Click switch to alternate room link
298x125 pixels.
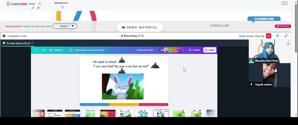[38, 26]
